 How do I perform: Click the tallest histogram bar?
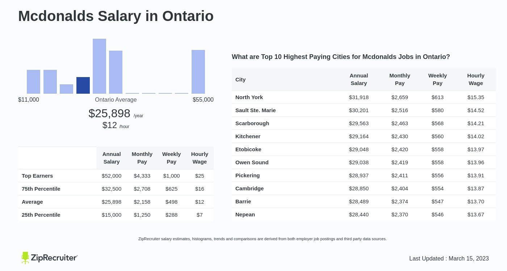(x=99, y=66)
